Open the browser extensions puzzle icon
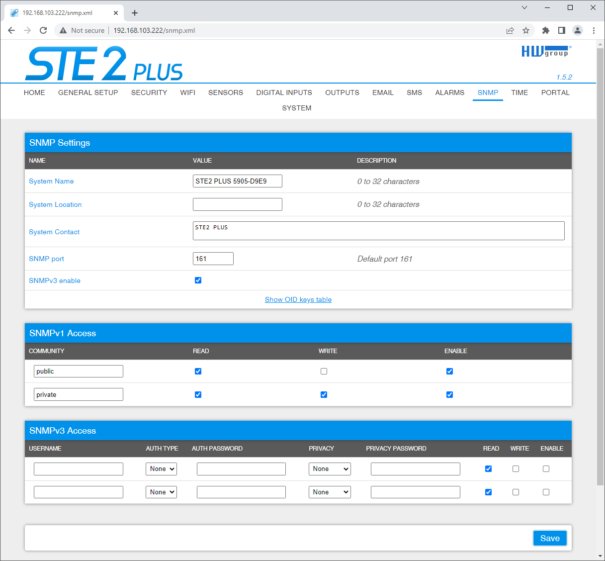Viewport: 605px width, 561px height. tap(545, 30)
